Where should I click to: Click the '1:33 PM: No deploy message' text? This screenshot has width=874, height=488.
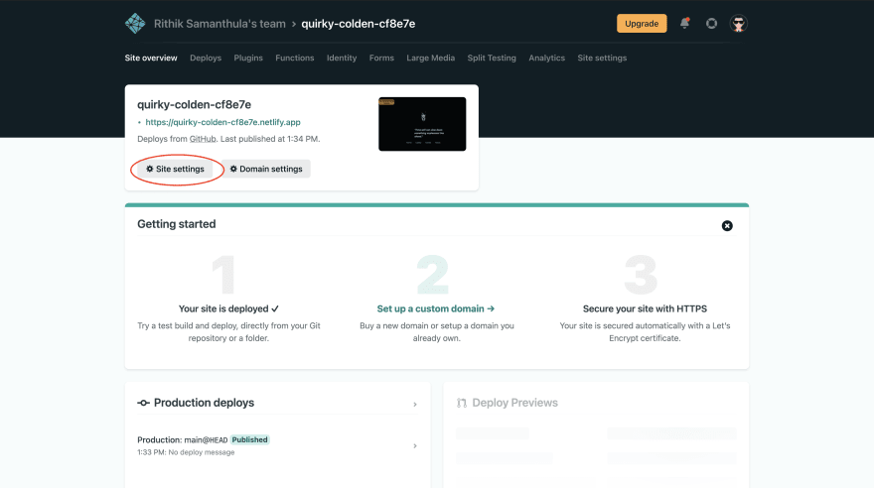point(186,452)
